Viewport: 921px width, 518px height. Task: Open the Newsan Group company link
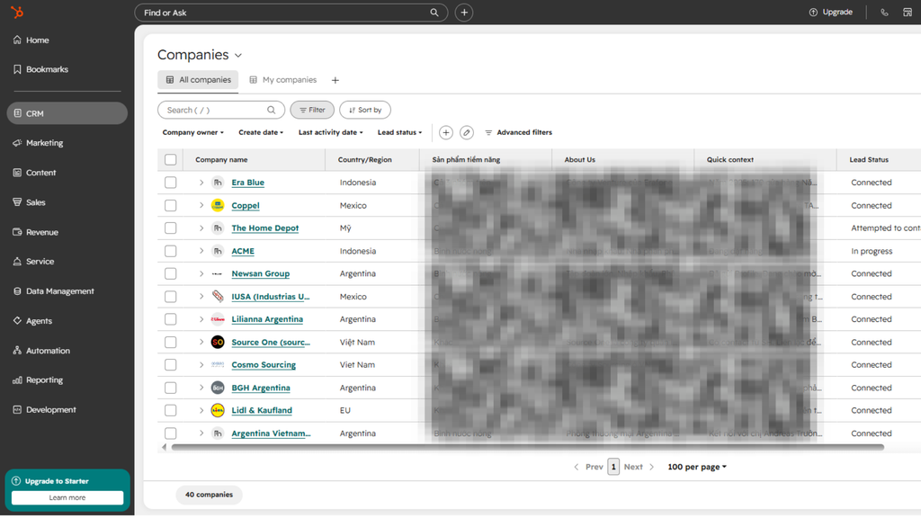pos(260,273)
